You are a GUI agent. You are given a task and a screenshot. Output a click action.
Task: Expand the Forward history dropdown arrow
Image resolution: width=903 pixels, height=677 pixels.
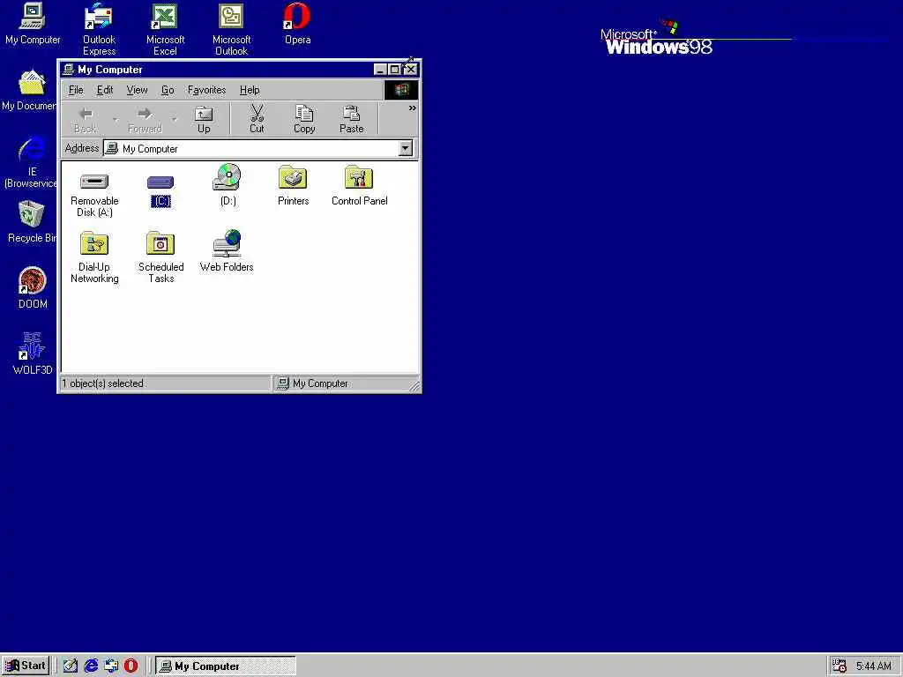pos(174,120)
